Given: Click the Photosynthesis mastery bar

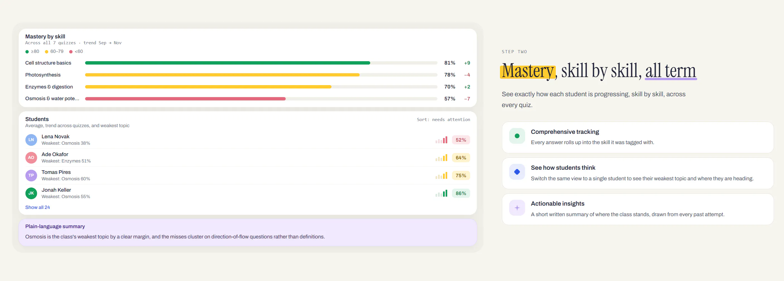Looking at the screenshot, I should 261,75.
